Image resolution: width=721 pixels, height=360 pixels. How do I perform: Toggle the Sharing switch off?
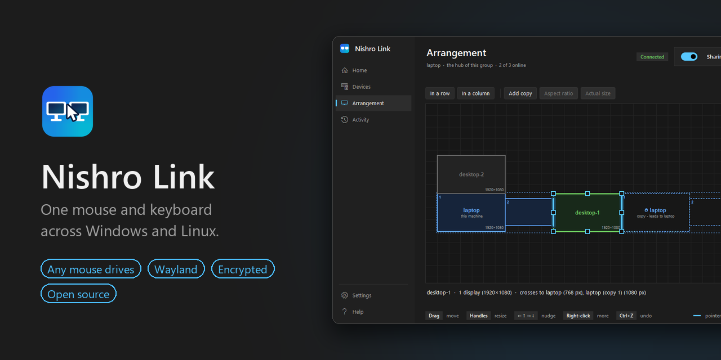[689, 57]
